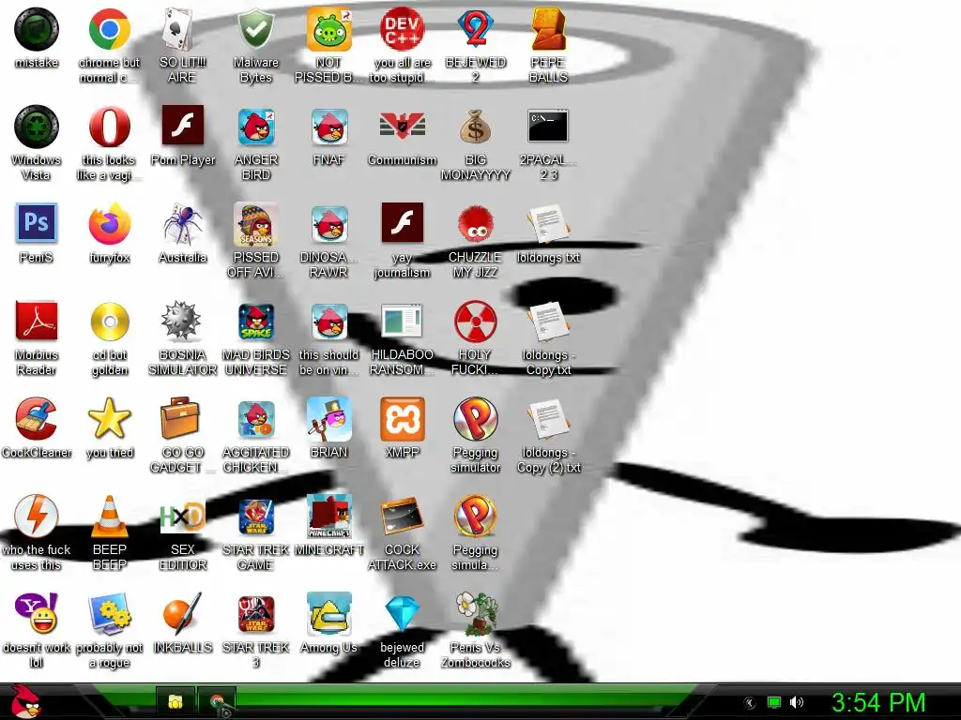Click the CCleaner icon with red C
The height and width of the screenshot is (720, 961).
[37, 419]
